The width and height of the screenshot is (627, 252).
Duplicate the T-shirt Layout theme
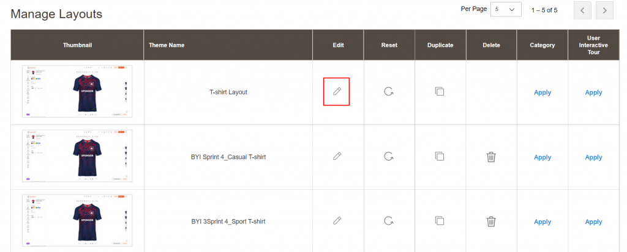pyautogui.click(x=439, y=92)
